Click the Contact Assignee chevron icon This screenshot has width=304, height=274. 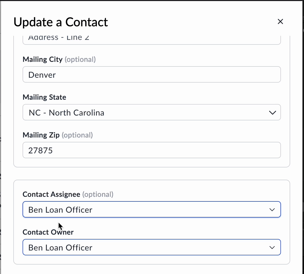pos(272,210)
